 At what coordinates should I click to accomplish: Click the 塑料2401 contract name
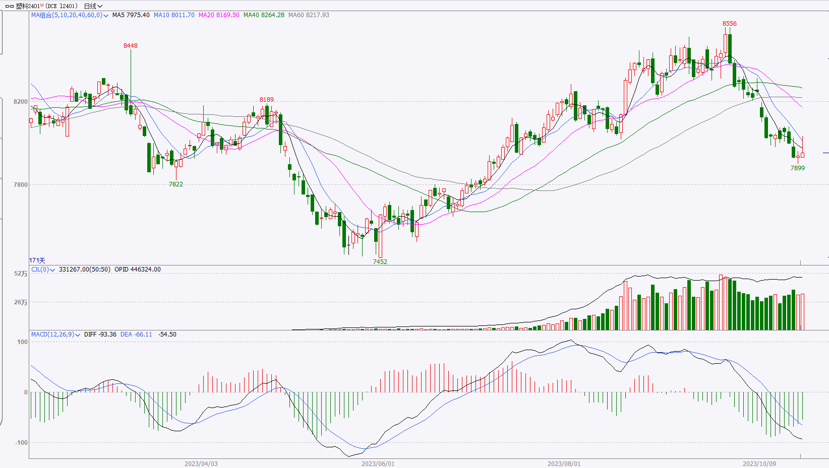28,6
